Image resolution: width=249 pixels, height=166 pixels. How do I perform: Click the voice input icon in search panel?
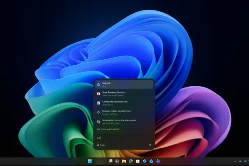150,145
